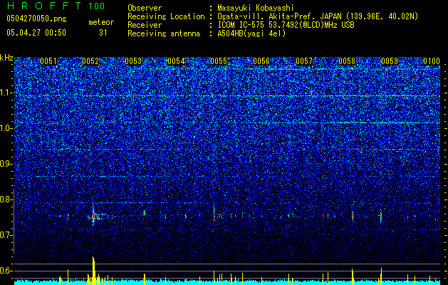
Task: Click the kHz axis unit label
Action: coord(6,58)
